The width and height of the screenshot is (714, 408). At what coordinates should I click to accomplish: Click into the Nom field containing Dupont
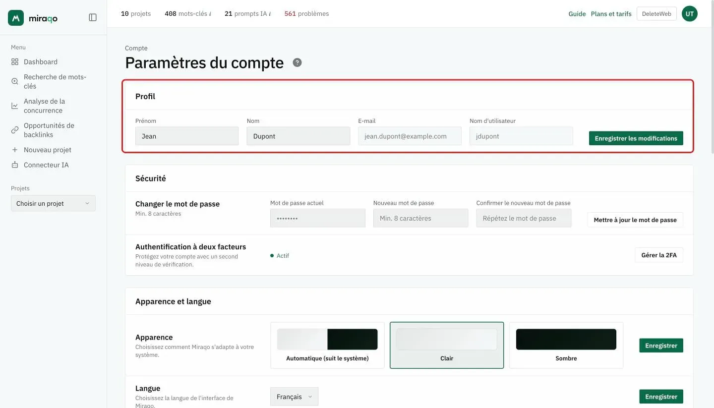[x=298, y=136]
